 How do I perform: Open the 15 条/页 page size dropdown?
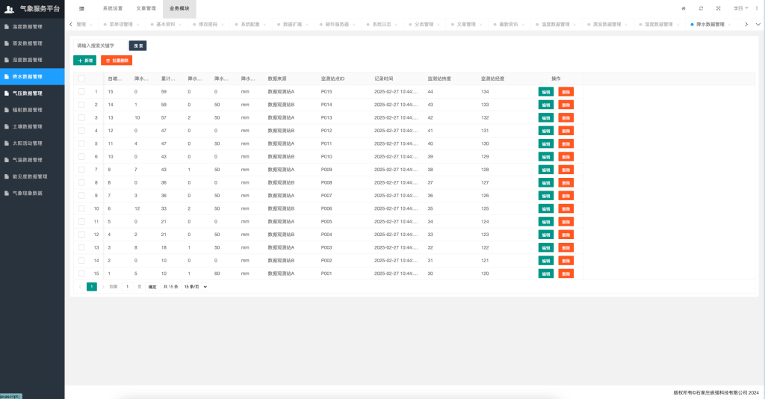(195, 287)
